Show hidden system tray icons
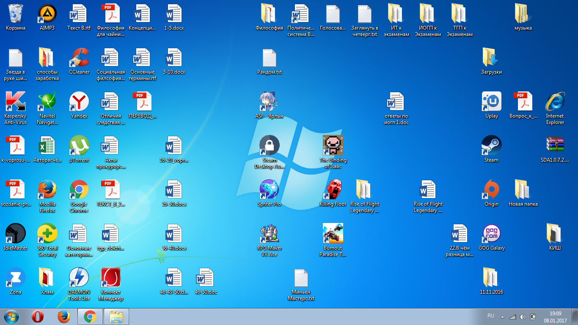 pyautogui.click(x=502, y=317)
